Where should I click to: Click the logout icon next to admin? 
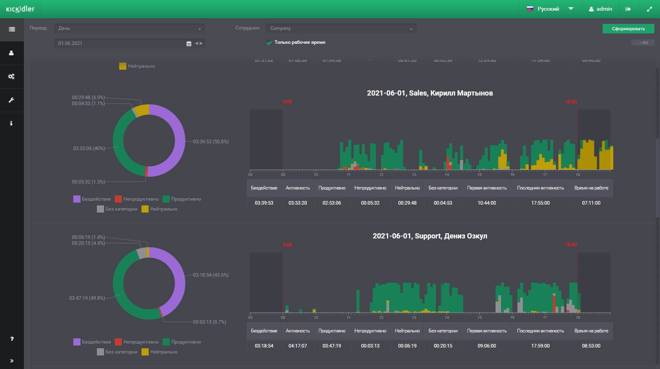click(628, 9)
